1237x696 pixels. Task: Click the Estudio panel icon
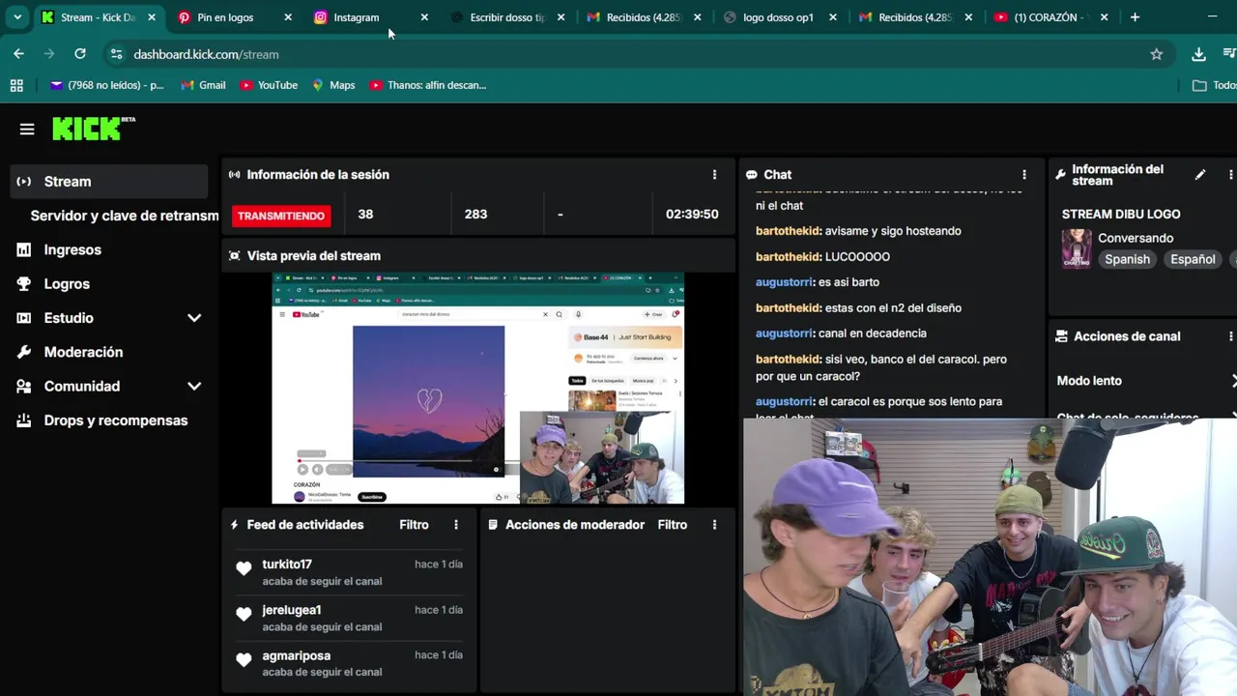point(24,318)
